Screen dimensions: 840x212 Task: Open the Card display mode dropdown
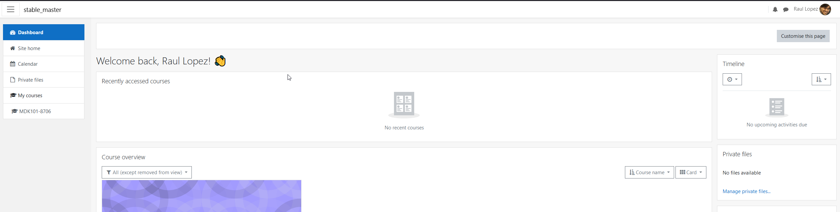click(691, 173)
